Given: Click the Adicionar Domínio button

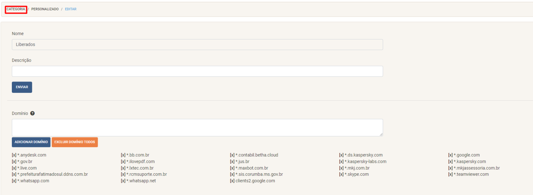Looking at the screenshot, I should point(31,142).
